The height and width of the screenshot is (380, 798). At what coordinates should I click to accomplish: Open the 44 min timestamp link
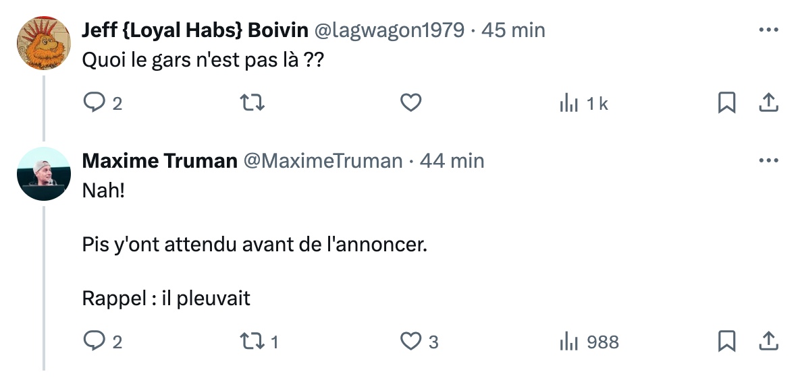tap(452, 161)
